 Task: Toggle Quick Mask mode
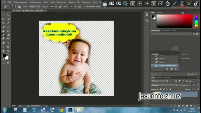[x=3, y=63]
